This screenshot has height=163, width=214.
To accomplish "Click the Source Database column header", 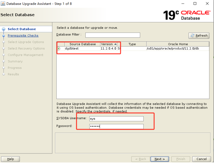I will click(83, 44).
